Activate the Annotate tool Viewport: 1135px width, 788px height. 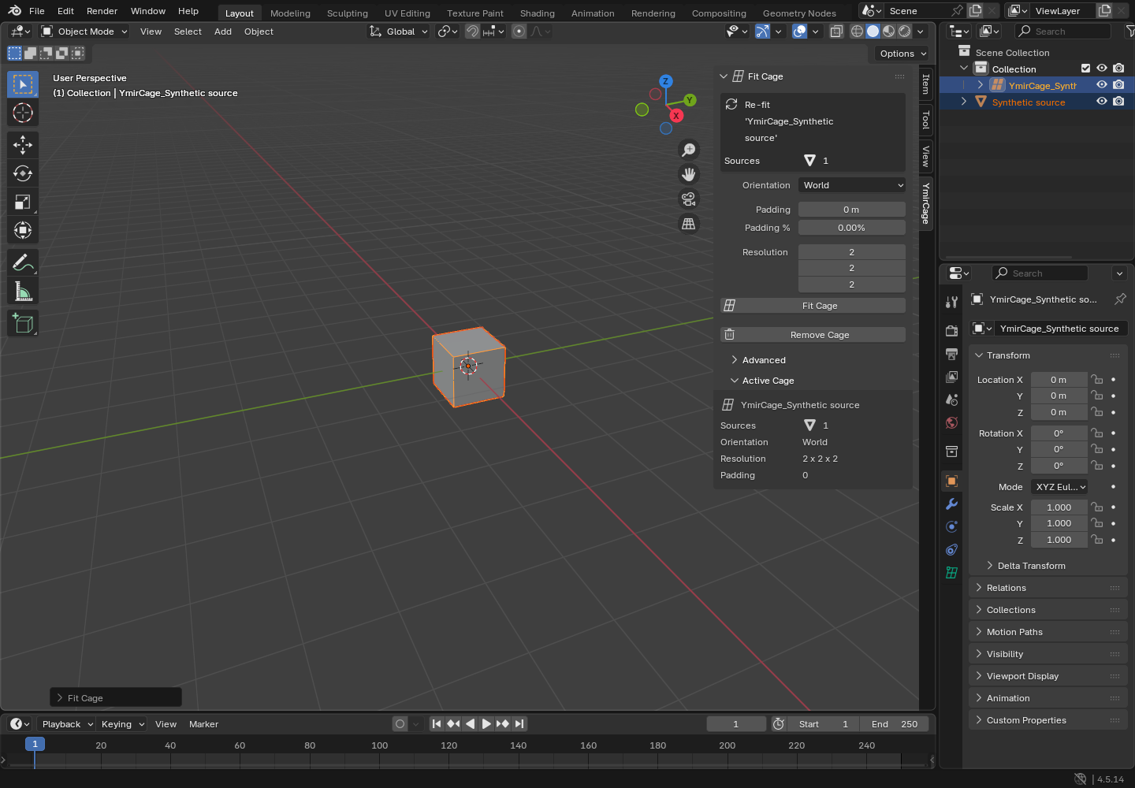click(23, 262)
